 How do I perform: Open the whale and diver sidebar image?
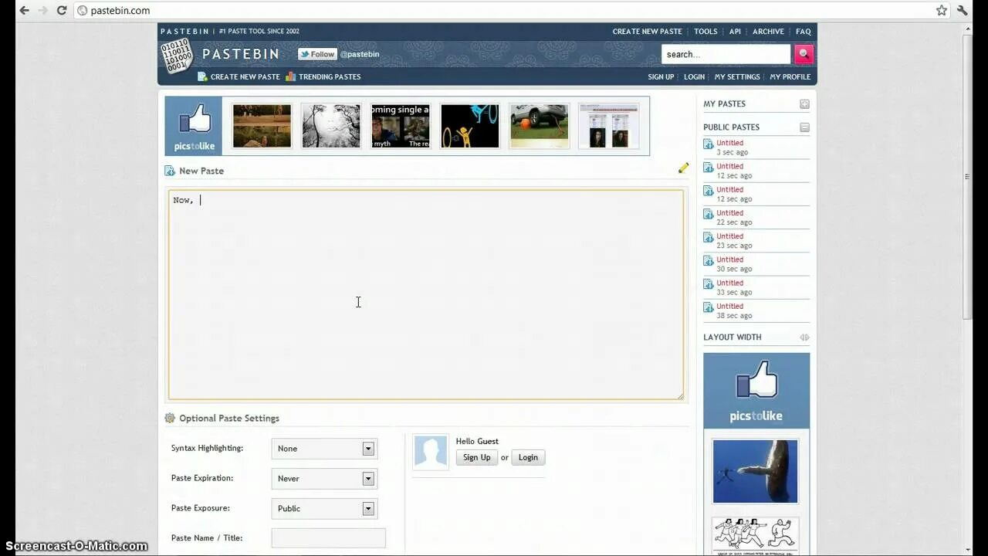[x=755, y=471]
